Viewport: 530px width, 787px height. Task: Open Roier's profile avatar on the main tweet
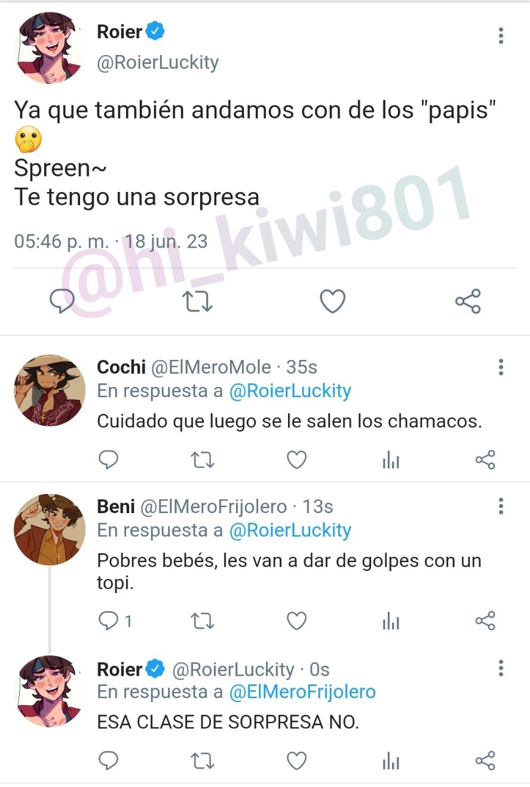point(50,48)
